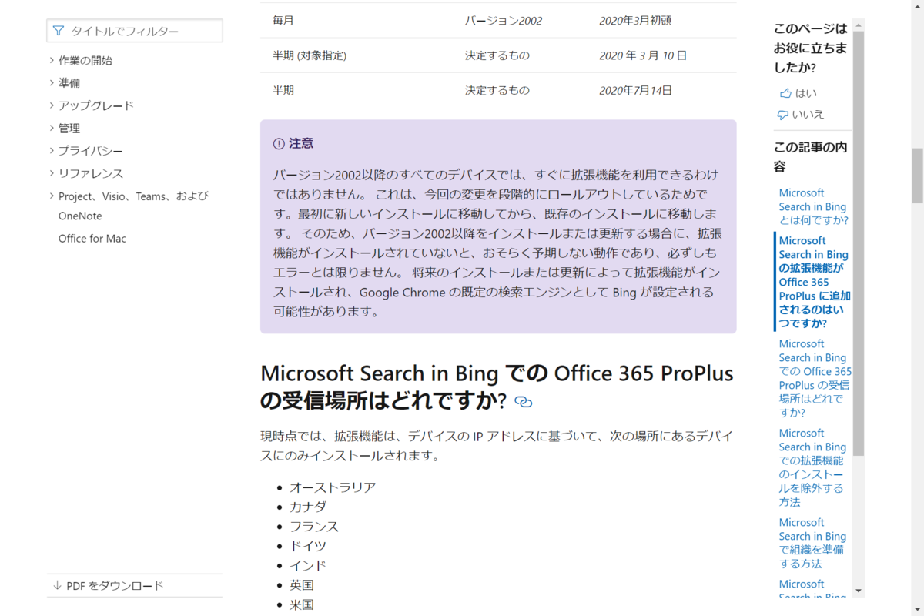Open Office for Mac page
The image size is (924, 616).
point(92,239)
